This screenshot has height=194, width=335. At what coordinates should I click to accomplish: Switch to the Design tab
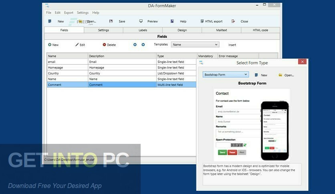pos(182,30)
